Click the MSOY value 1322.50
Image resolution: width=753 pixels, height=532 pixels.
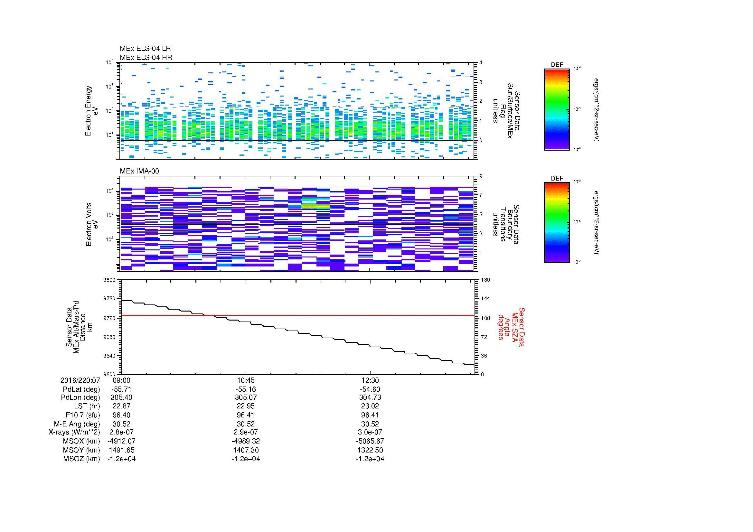point(370,450)
